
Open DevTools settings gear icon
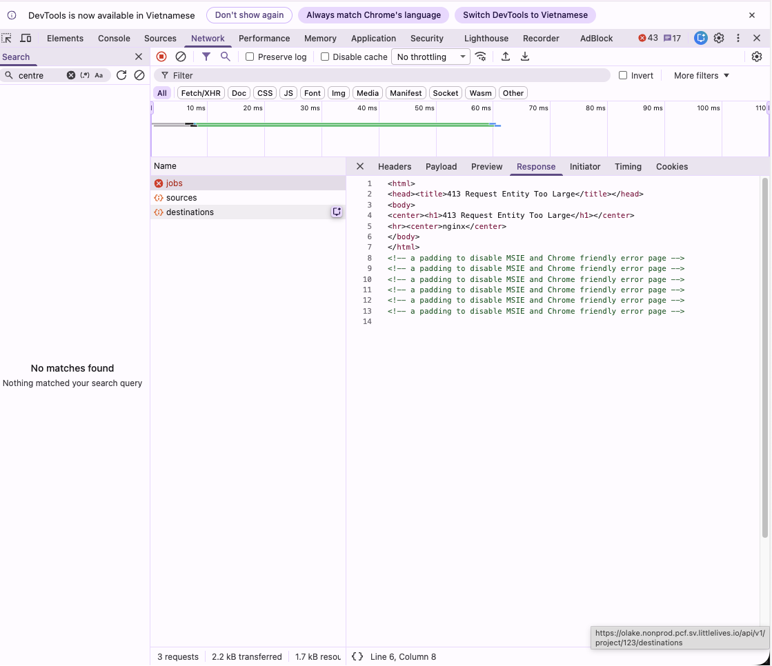click(x=719, y=38)
